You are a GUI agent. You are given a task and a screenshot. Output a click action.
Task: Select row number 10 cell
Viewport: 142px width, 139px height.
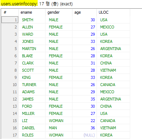[x=10, y=85]
